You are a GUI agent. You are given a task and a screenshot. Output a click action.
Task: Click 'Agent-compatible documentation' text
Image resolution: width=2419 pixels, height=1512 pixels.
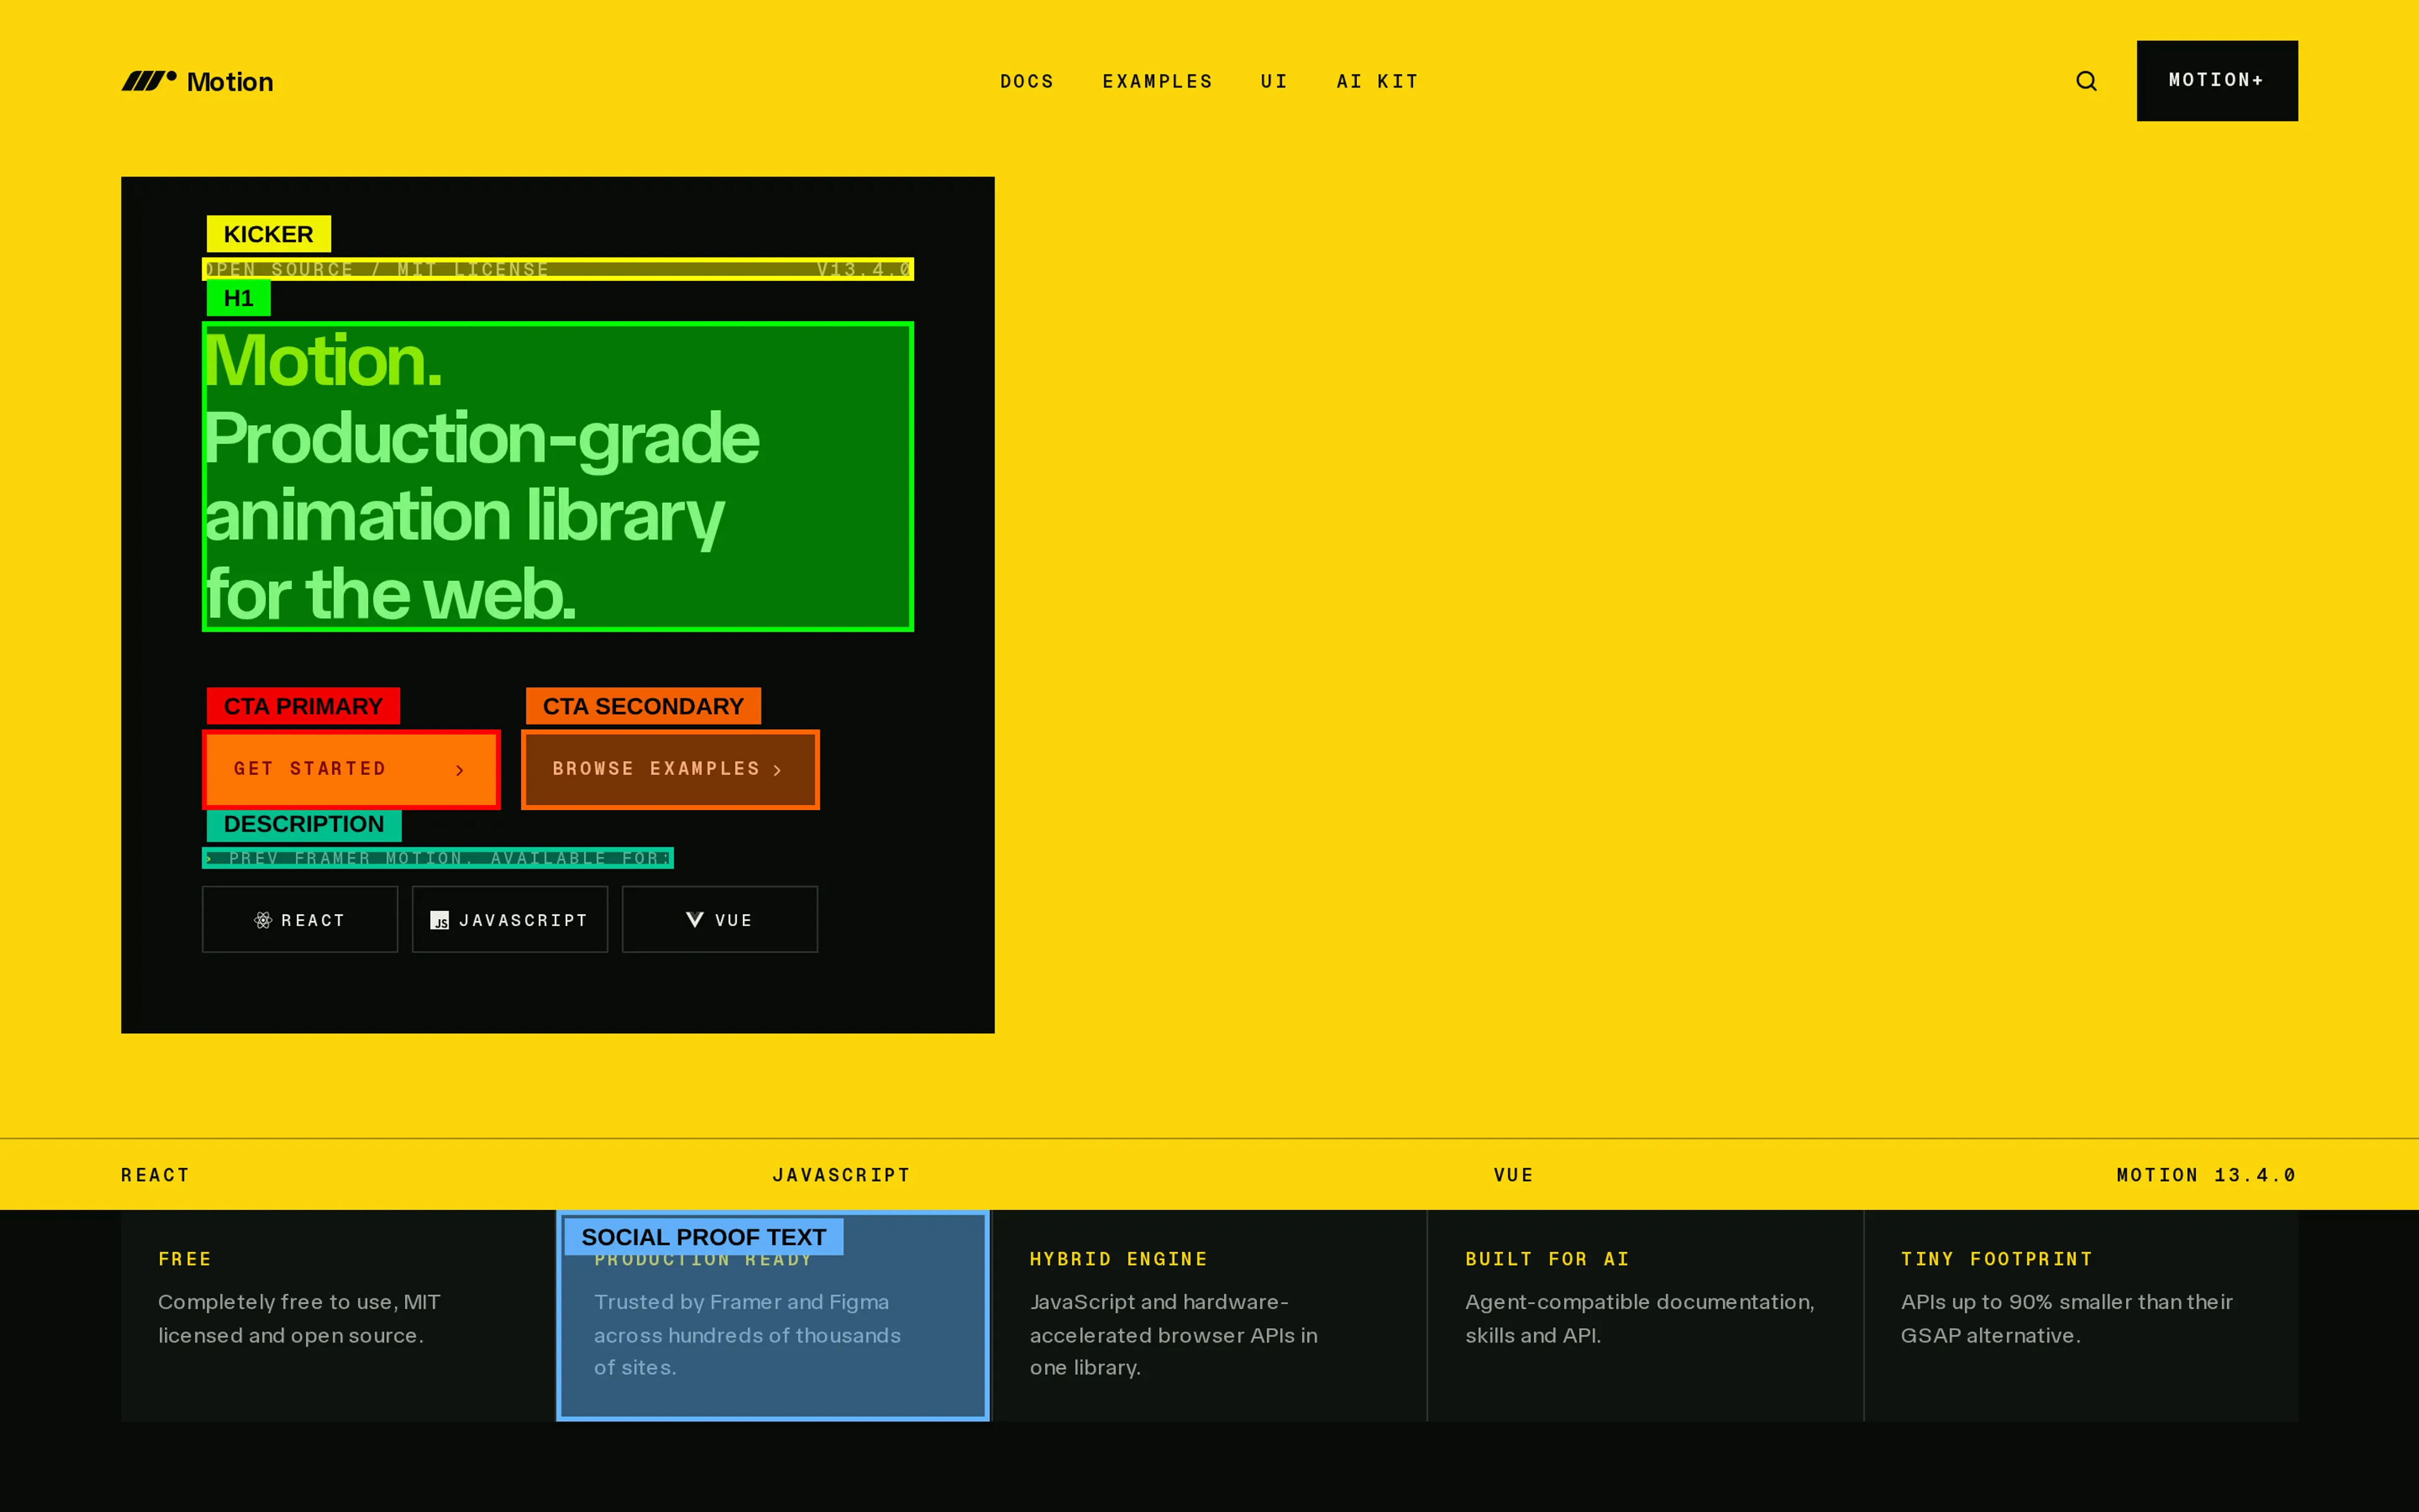(x=1639, y=1302)
